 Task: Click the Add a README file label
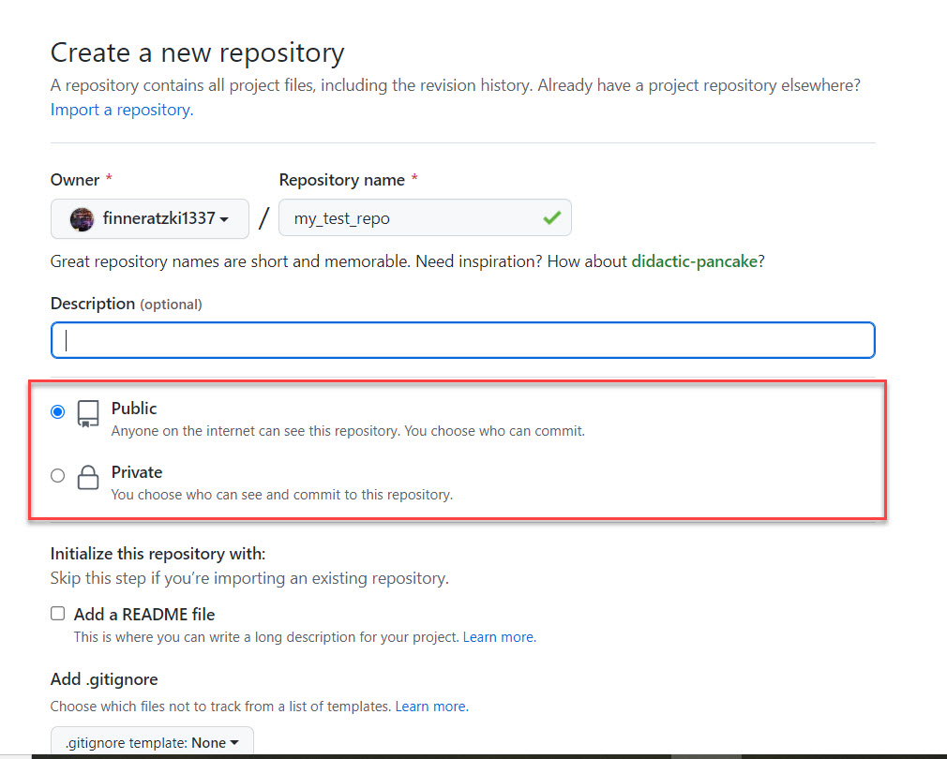[144, 615]
